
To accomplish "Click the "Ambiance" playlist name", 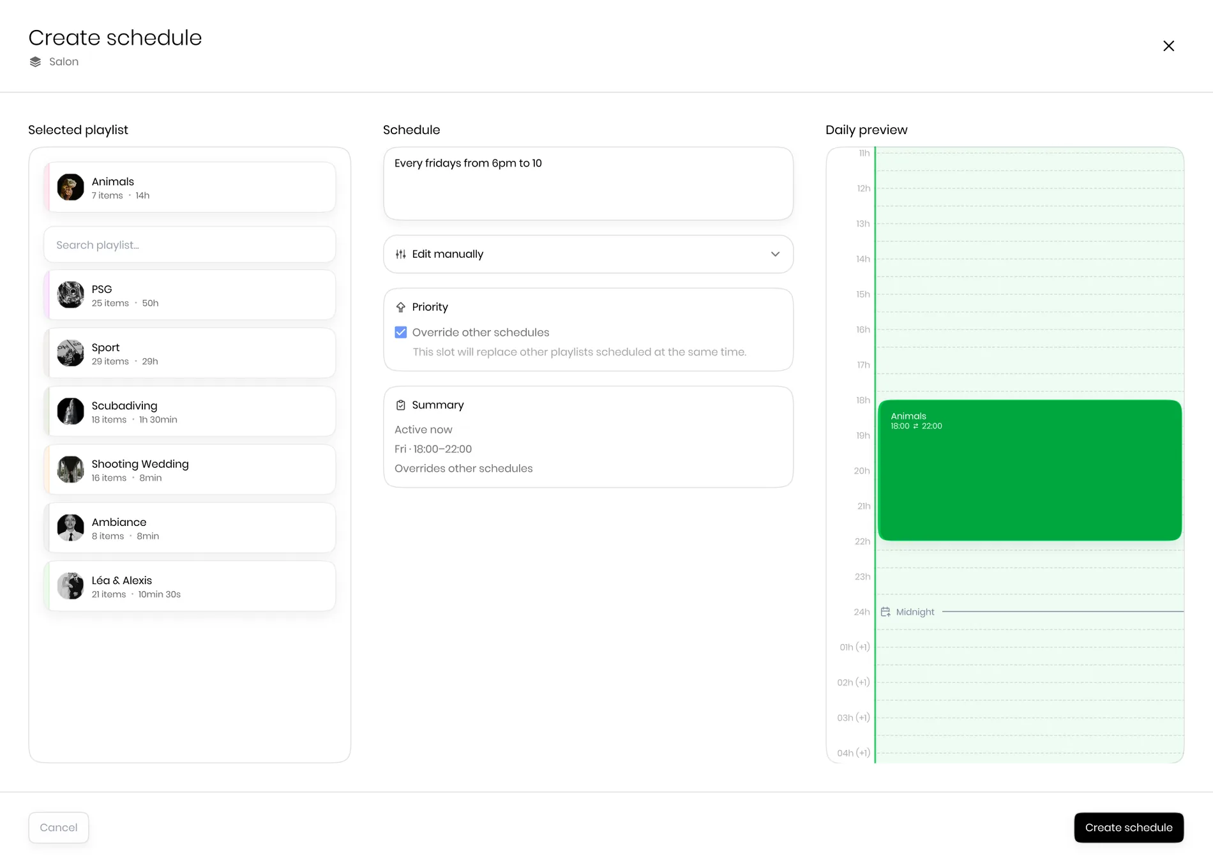I will [x=119, y=522].
